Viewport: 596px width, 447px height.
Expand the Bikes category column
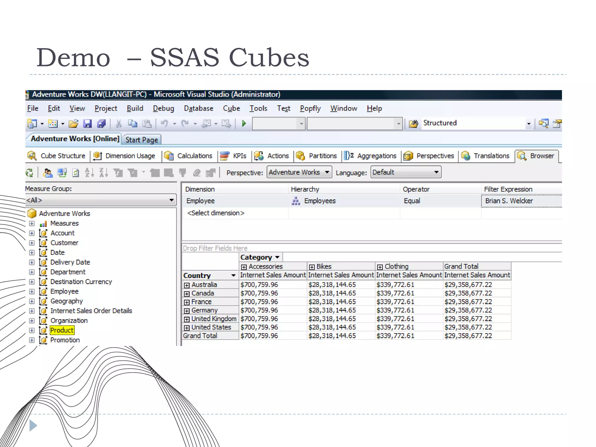[312, 267]
